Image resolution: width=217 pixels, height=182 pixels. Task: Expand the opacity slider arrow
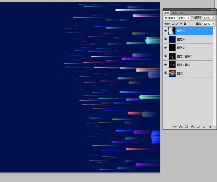(x=214, y=18)
